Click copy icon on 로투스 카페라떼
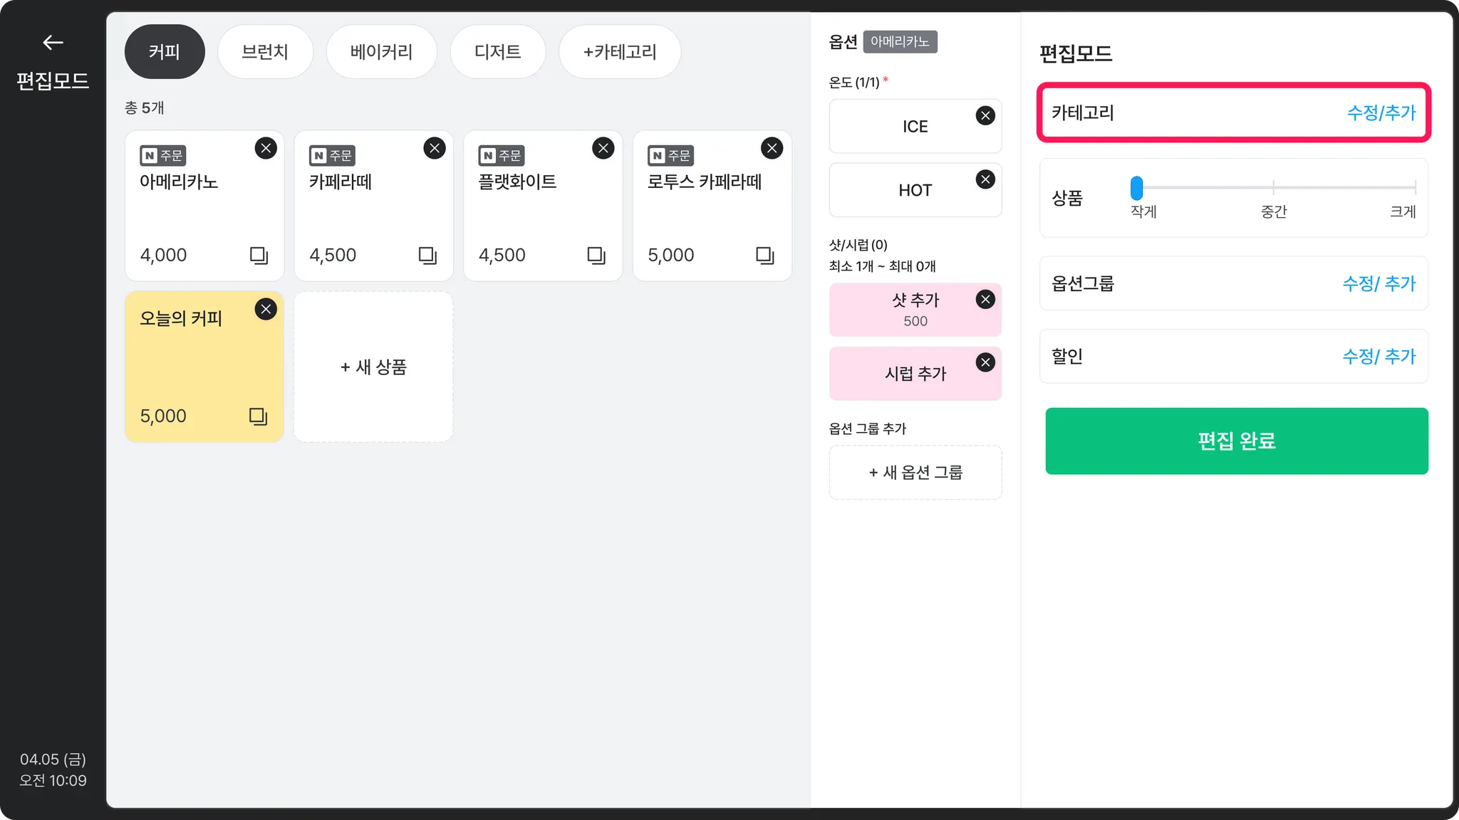This screenshot has height=820, width=1459. click(x=764, y=256)
